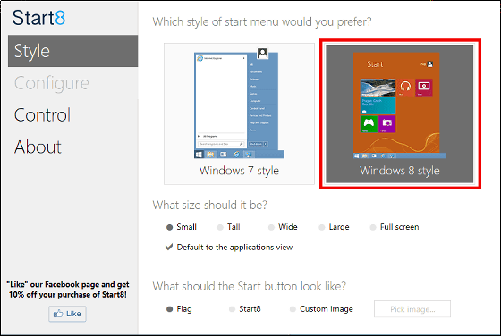The width and height of the screenshot is (501, 336).
Task: Click the user avatar icon in Windows 7 preview
Action: pyautogui.click(x=263, y=54)
